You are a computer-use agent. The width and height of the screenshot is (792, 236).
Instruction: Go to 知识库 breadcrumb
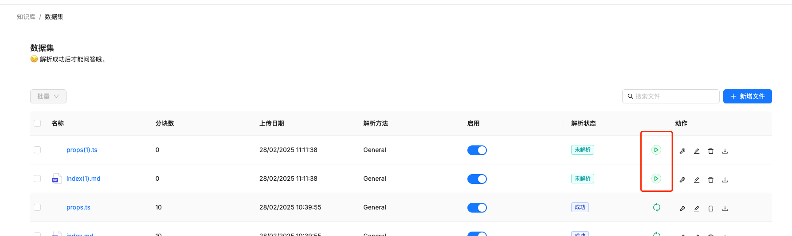pyautogui.click(x=26, y=17)
